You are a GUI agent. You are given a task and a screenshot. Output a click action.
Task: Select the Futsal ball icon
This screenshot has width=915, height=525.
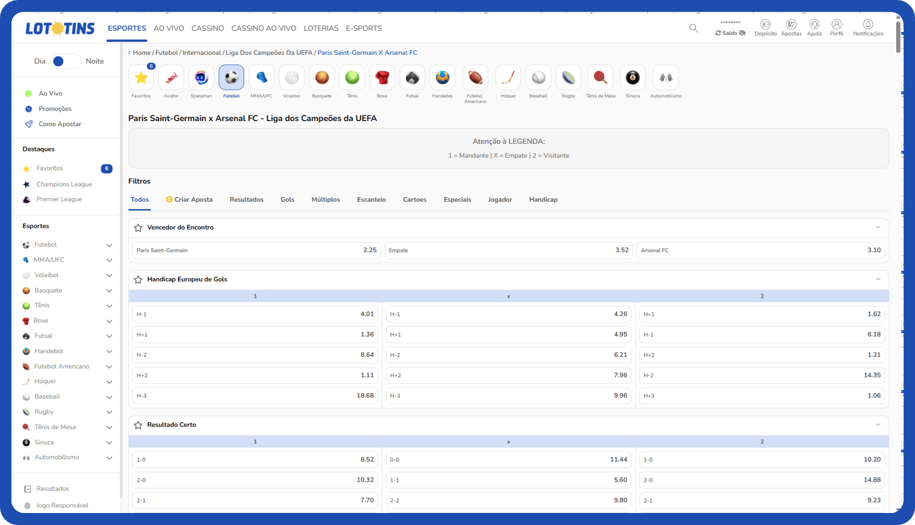412,78
